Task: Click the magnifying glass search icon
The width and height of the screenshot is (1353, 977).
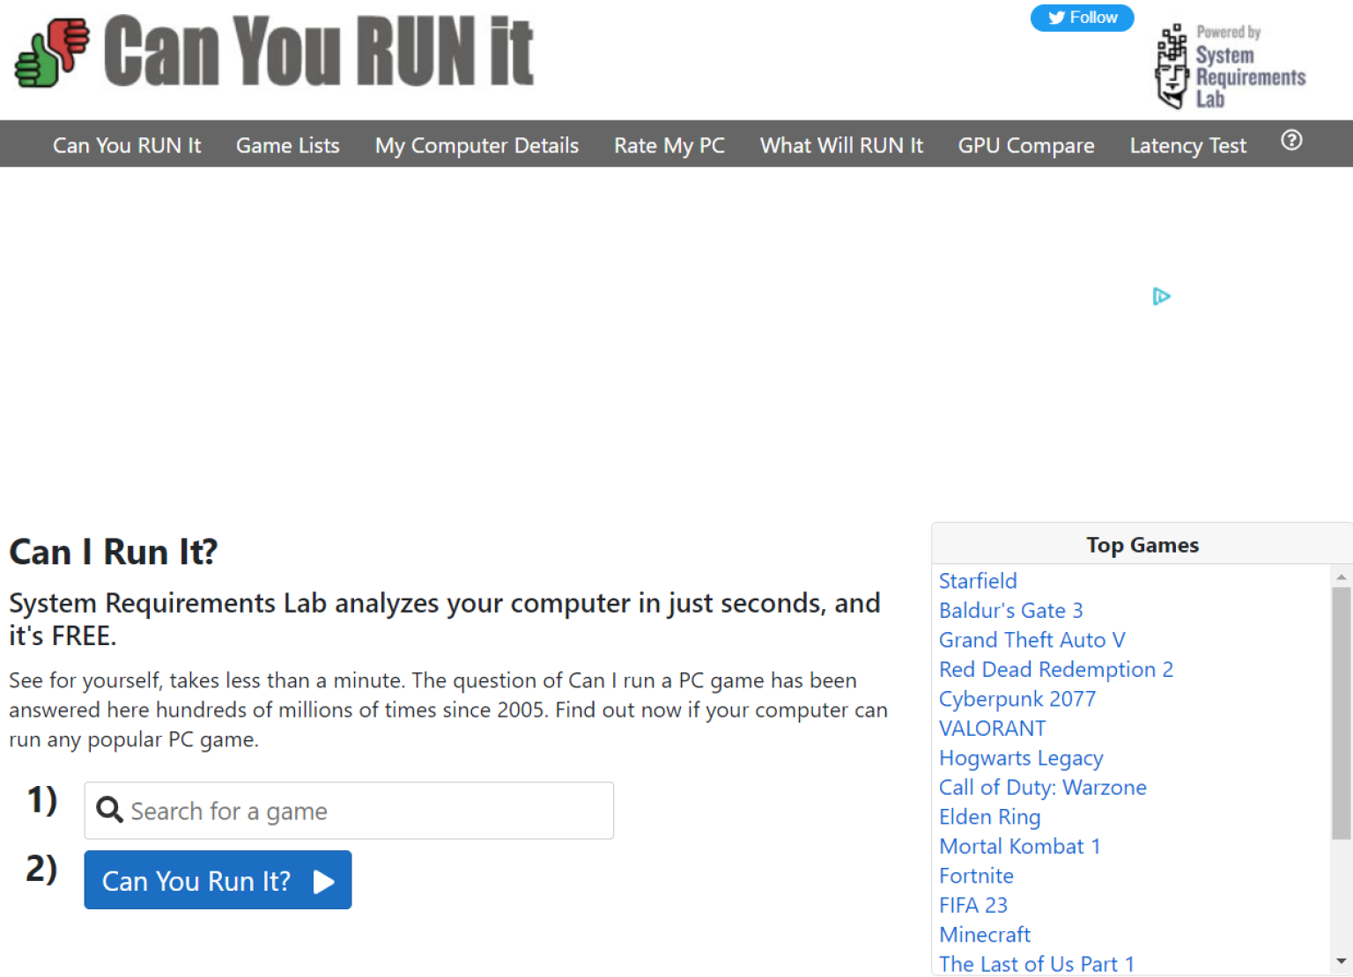Action: pos(109,810)
